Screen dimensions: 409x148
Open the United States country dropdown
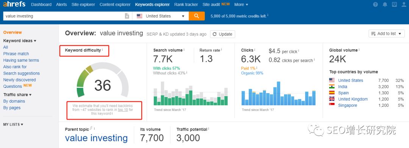pos(161,16)
